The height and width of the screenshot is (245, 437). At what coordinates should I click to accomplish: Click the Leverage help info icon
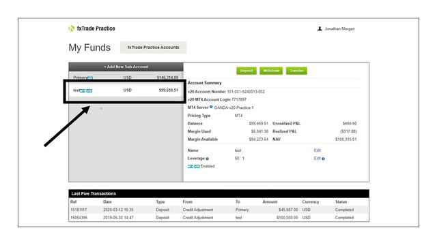tap(208, 159)
